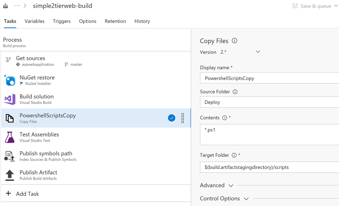This screenshot has width=339, height=206.
Task: Click the PowershellScriptsCopy drag handle
Action: point(183,118)
